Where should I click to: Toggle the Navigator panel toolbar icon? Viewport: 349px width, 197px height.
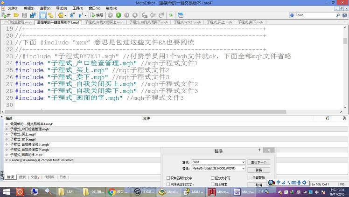click(x=51, y=15)
